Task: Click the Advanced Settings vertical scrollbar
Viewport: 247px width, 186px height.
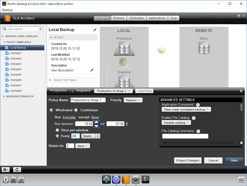Action: 241,107
